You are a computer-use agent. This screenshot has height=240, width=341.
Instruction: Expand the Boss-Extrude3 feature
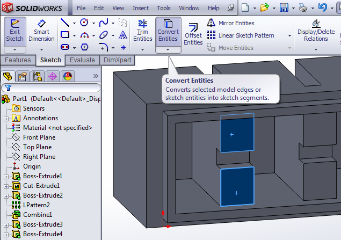(x=6, y=225)
